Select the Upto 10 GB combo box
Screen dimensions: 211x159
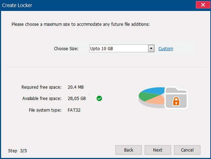[122, 48]
